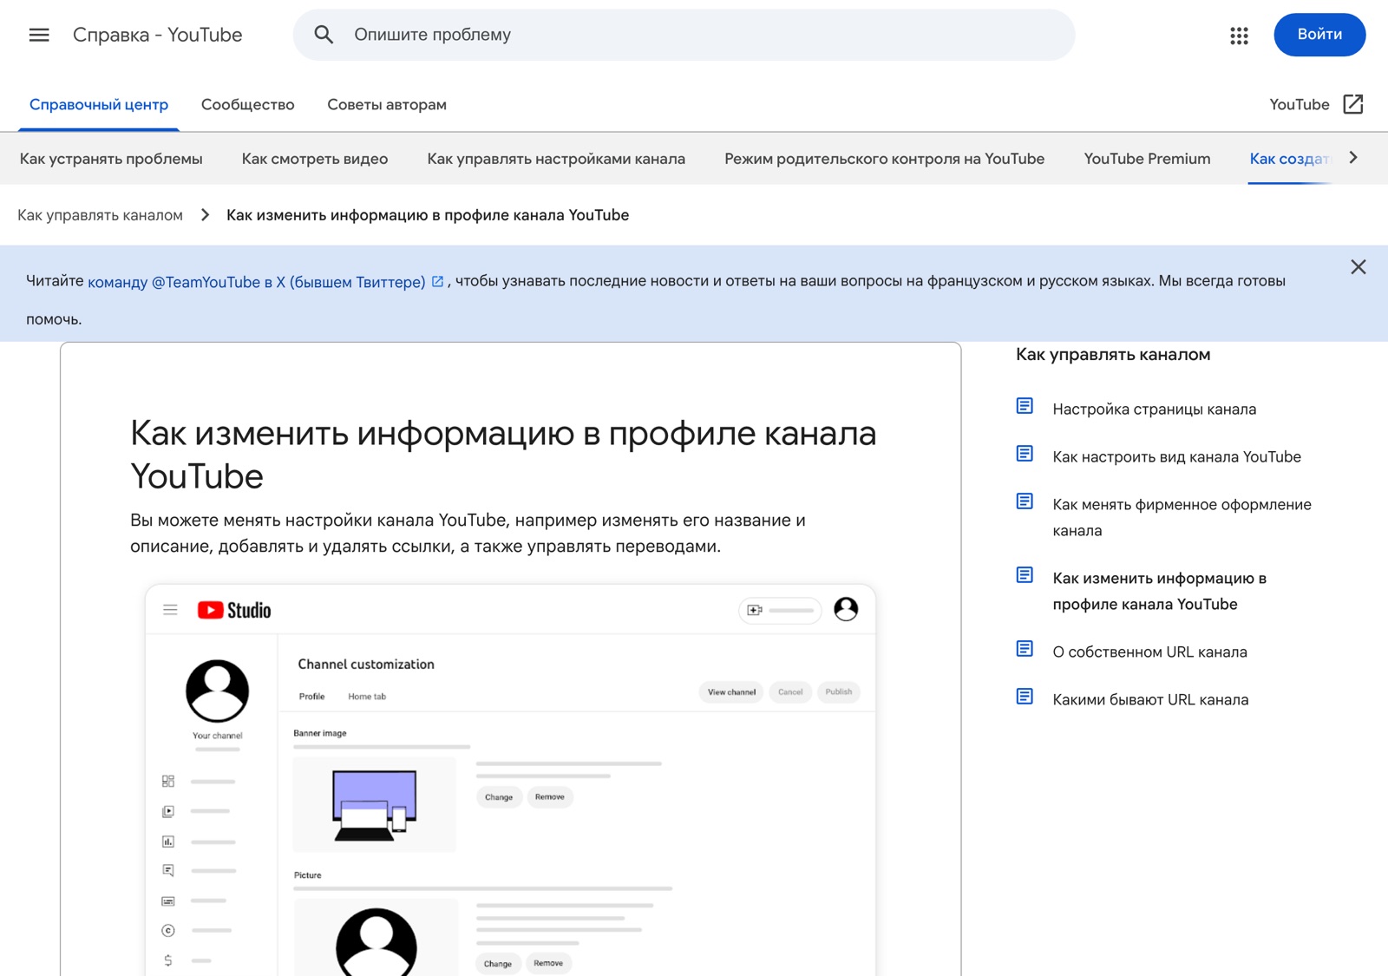This screenshot has width=1388, height=976.
Task: Click external link icon after TeamYouTube link
Action: click(438, 281)
